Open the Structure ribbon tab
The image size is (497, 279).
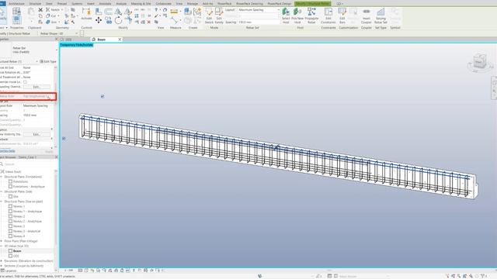pos(35,3)
